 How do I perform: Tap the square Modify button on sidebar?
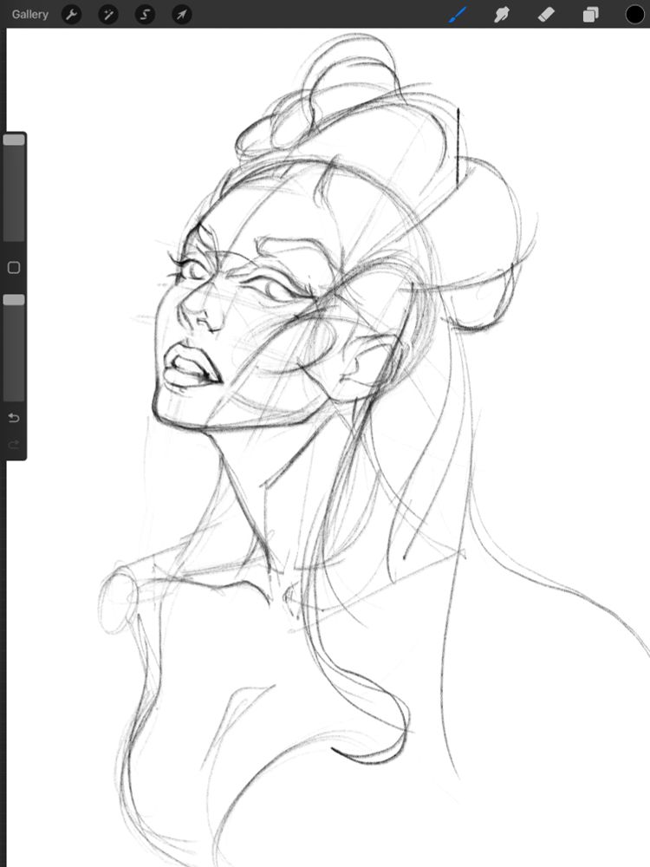(14, 268)
